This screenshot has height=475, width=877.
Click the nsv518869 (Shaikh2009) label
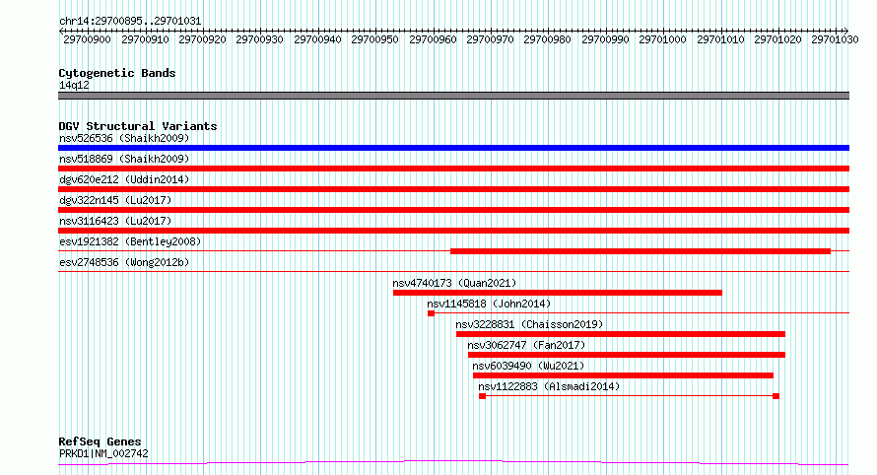pyautogui.click(x=124, y=159)
